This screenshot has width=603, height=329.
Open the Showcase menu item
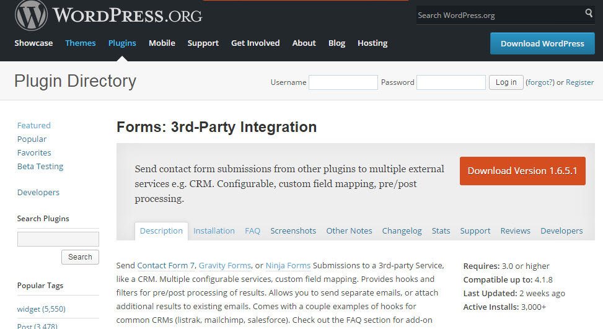tap(33, 43)
